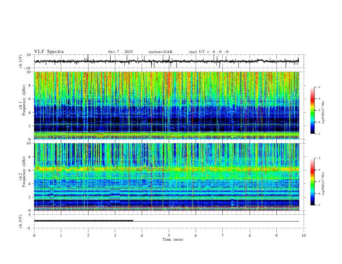Click the yellow 6 kHz band in ch.2 spectrogram
Viewport: 342px width, 264px height.
tap(166, 169)
